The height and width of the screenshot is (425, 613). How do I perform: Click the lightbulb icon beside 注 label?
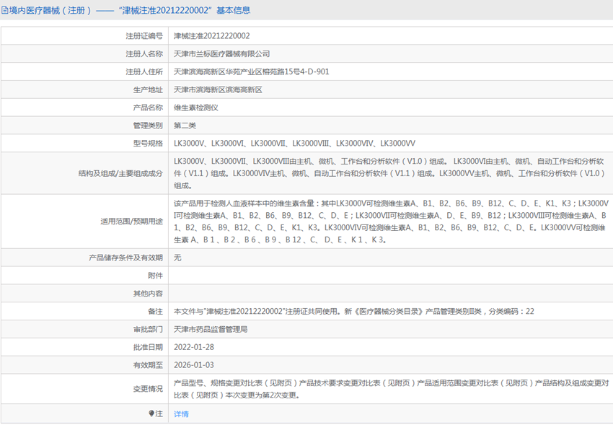(x=151, y=413)
